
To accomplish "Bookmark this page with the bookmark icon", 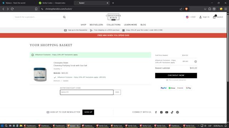I will tap(36, 9).
